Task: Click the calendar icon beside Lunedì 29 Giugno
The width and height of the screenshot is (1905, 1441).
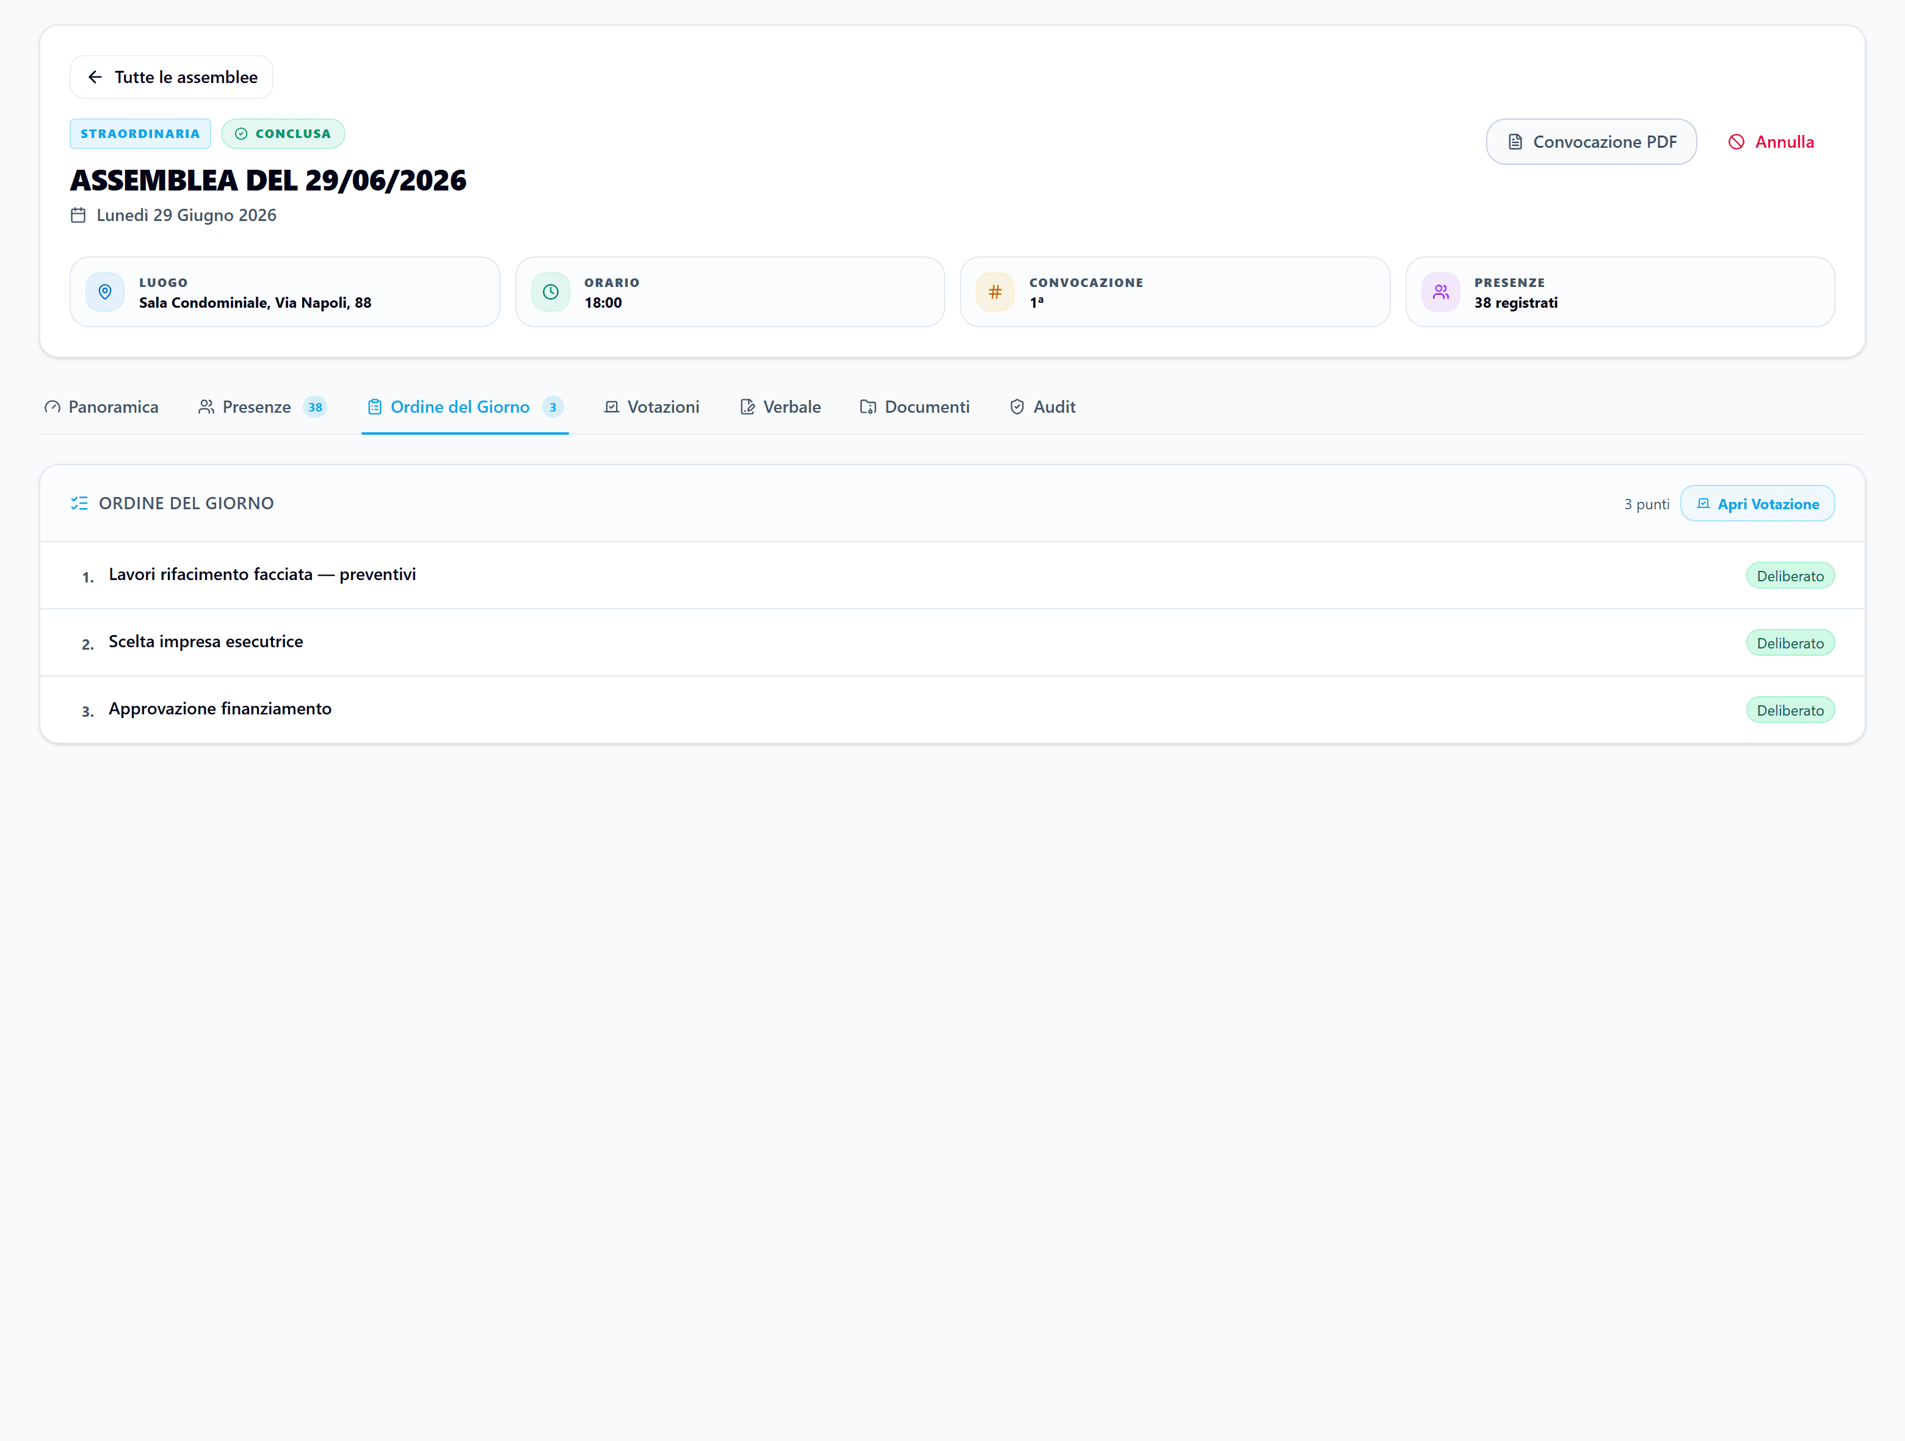Action: point(78,216)
